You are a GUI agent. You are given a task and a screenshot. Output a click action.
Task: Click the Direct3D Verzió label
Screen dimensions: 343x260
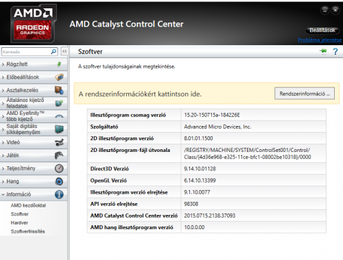pyautogui.click(x=109, y=168)
